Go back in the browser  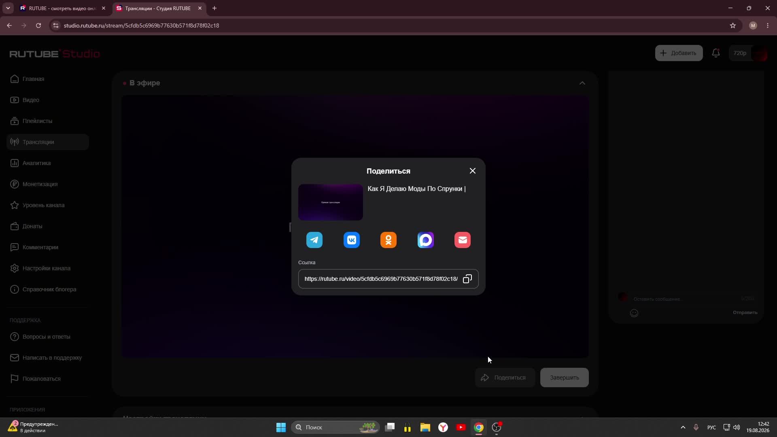point(9,25)
